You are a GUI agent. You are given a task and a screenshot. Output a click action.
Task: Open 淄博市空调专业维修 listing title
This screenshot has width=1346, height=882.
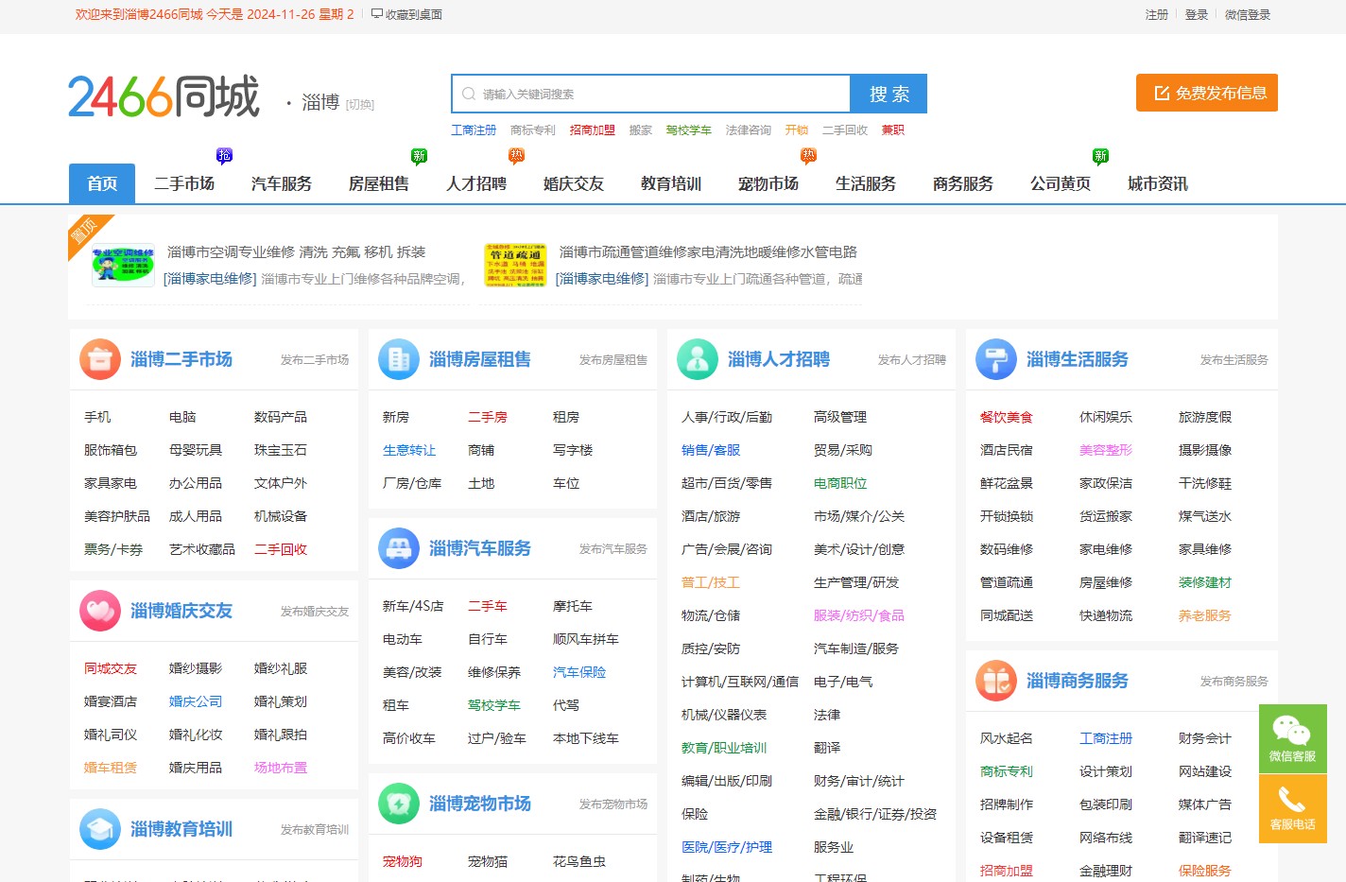click(x=296, y=251)
